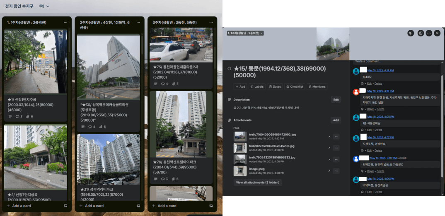Mark the ★15/ 동문 card as complete
445x216 pixels.
tap(230, 69)
